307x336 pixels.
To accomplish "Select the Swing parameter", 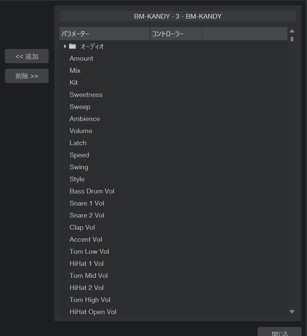I will 79,167.
